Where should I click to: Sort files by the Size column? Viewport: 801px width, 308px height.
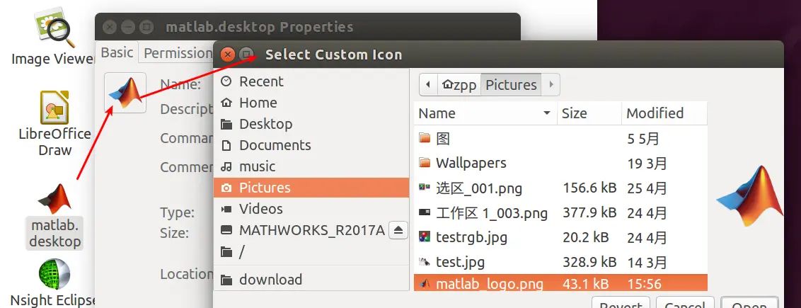click(589, 113)
